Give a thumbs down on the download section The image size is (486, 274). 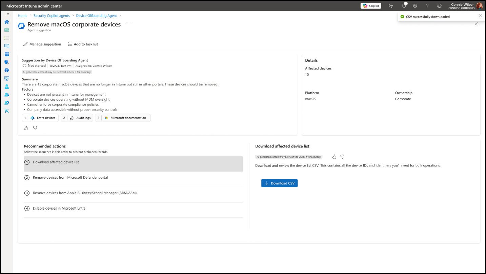tap(342, 157)
